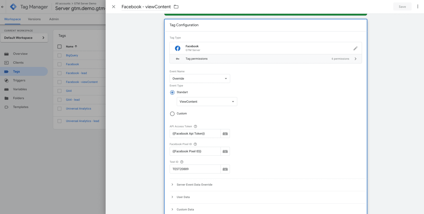Click the Folders sidebar icon
Screen dimensions: 424x214
pyautogui.click(x=7, y=98)
